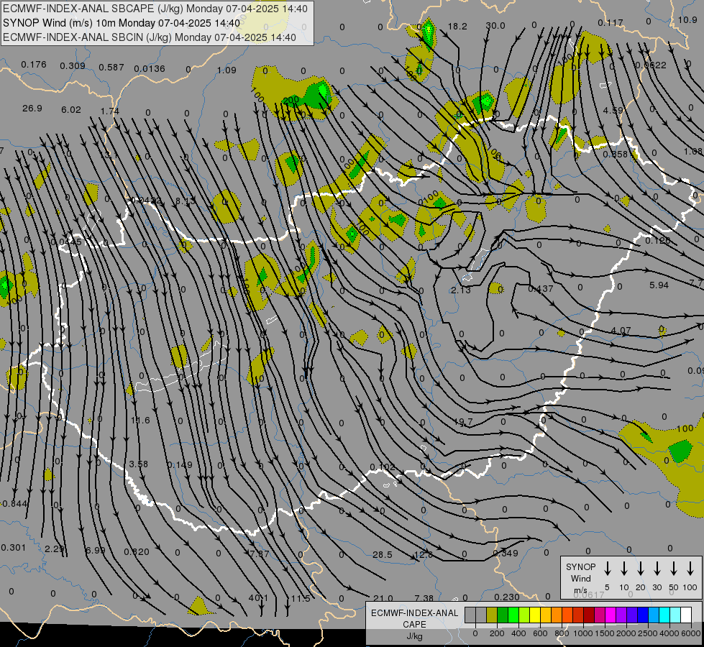Click the '28.5' SBCIN value on map

383,555
